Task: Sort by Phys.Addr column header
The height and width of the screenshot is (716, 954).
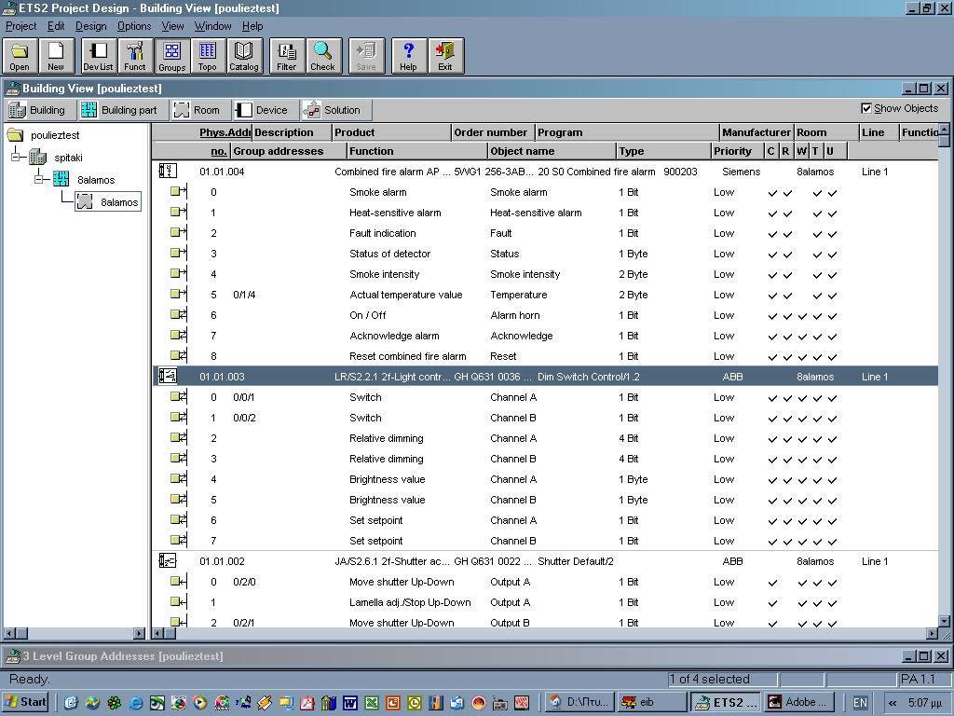Action: (225, 132)
